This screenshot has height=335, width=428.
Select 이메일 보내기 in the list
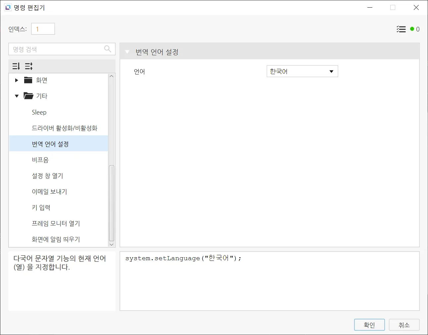49,192
